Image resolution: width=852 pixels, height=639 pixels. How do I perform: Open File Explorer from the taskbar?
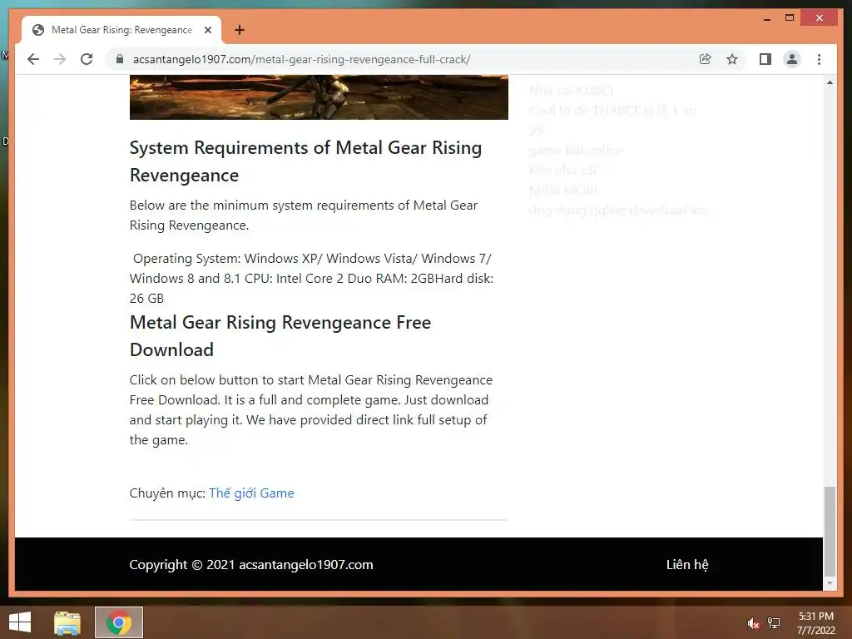pyautogui.click(x=67, y=622)
